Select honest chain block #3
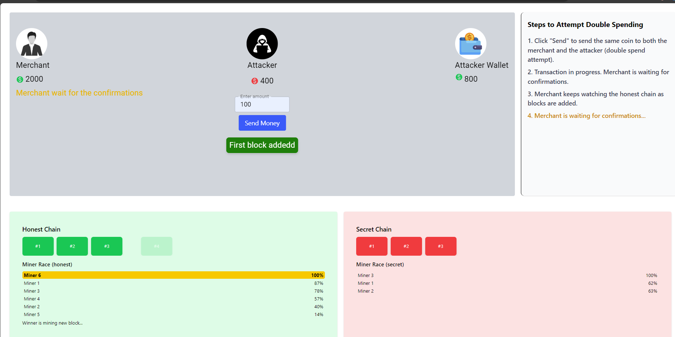This screenshot has height=337, width=675. click(x=107, y=246)
